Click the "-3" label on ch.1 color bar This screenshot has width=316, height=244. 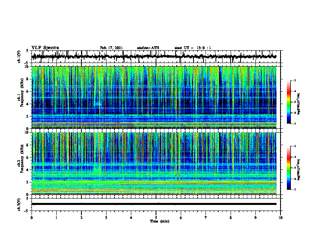coord(294,80)
